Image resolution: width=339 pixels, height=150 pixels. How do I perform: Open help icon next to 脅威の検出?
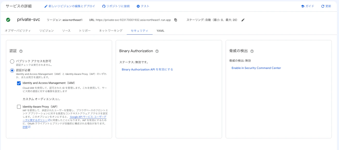click(252, 51)
